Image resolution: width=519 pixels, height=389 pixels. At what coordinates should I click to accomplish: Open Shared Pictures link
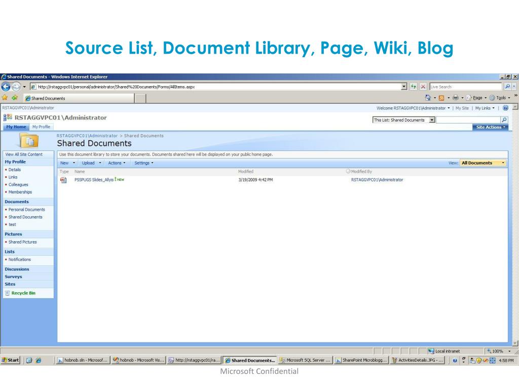coord(22,242)
